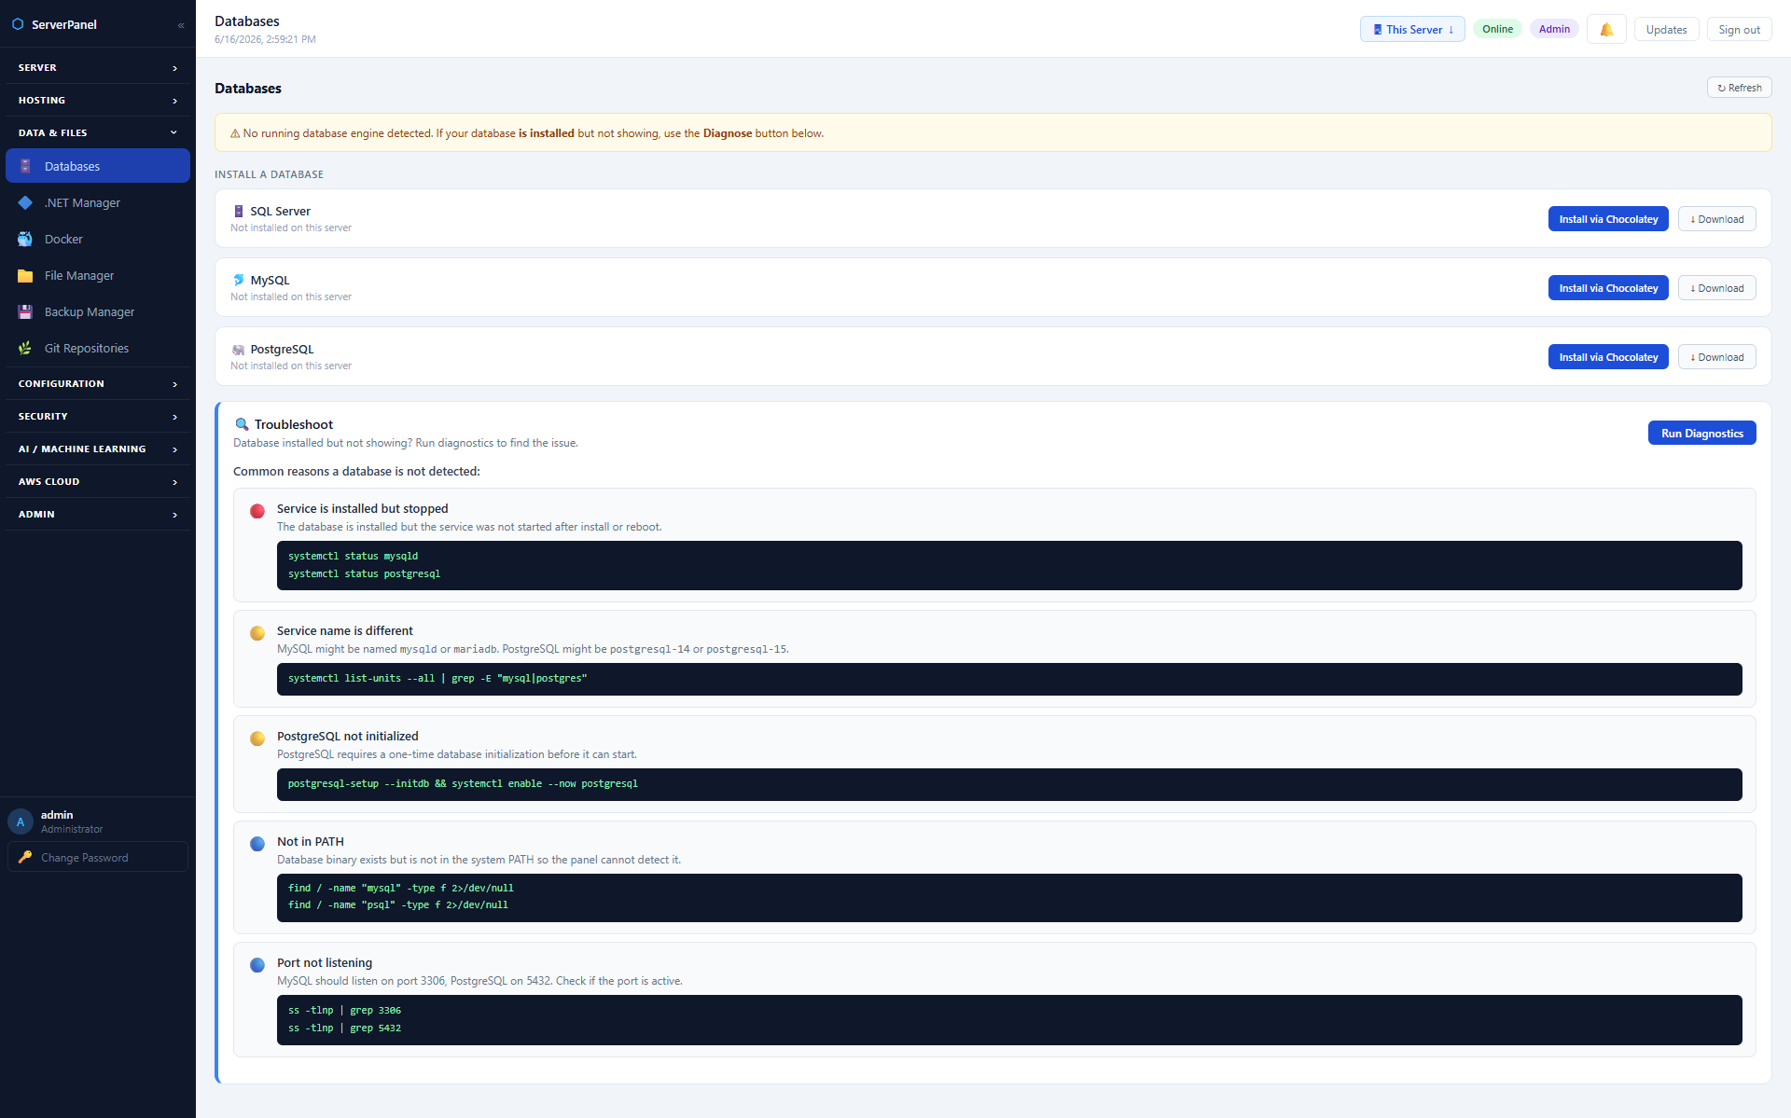Open File Manager
The height and width of the screenshot is (1118, 1791).
click(x=97, y=275)
